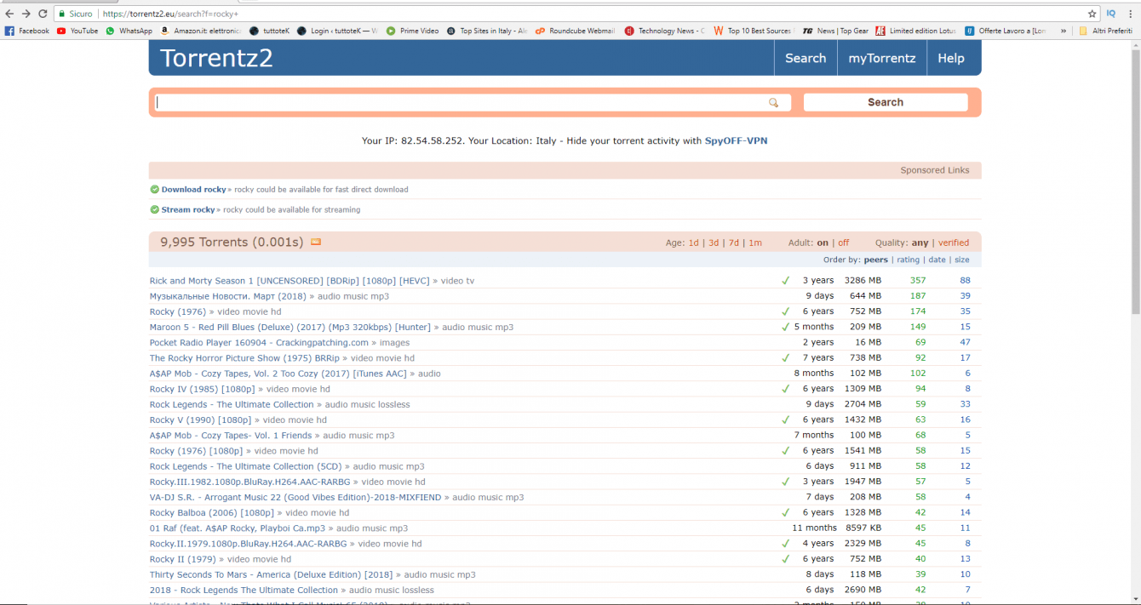This screenshot has height=605, width=1141.
Task: Order results by peers
Action: coord(875,260)
